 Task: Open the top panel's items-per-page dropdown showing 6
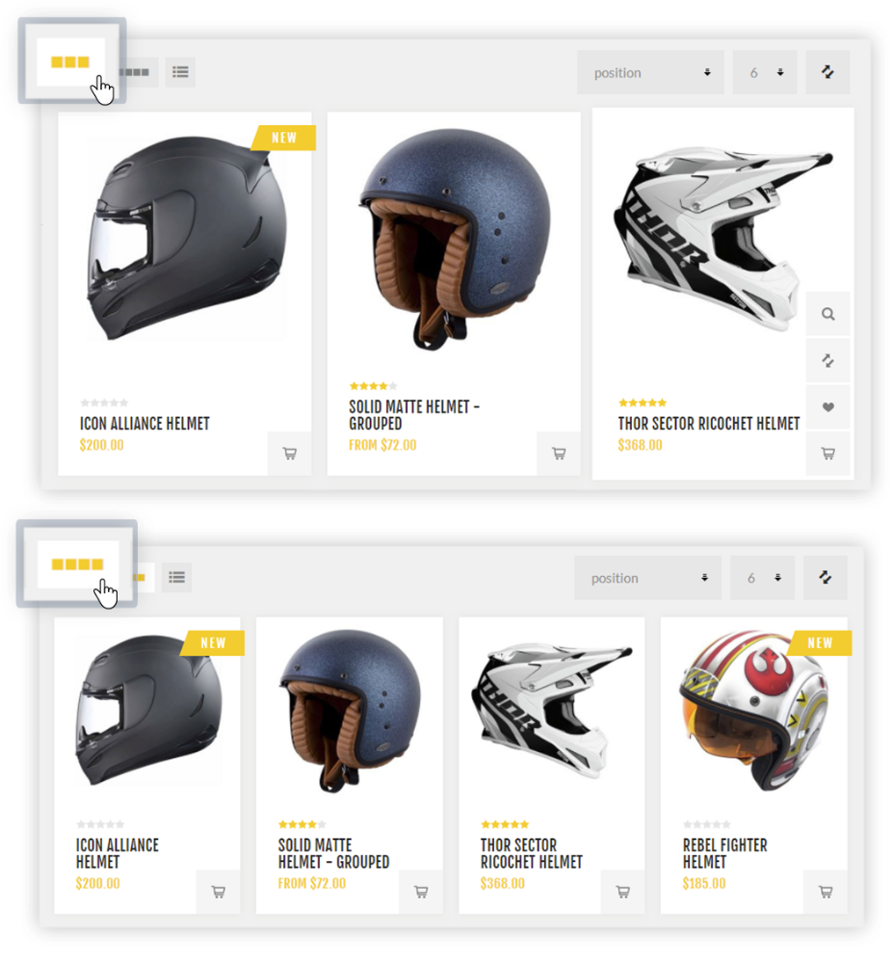point(765,72)
